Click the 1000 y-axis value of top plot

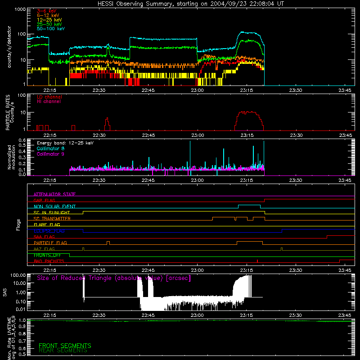[20, 9]
